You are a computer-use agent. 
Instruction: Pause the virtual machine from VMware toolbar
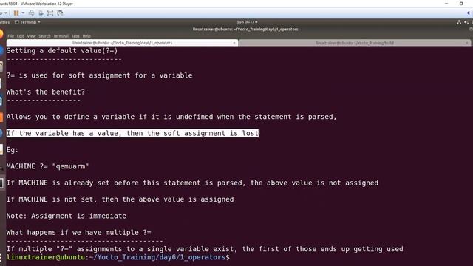pos(16,13)
